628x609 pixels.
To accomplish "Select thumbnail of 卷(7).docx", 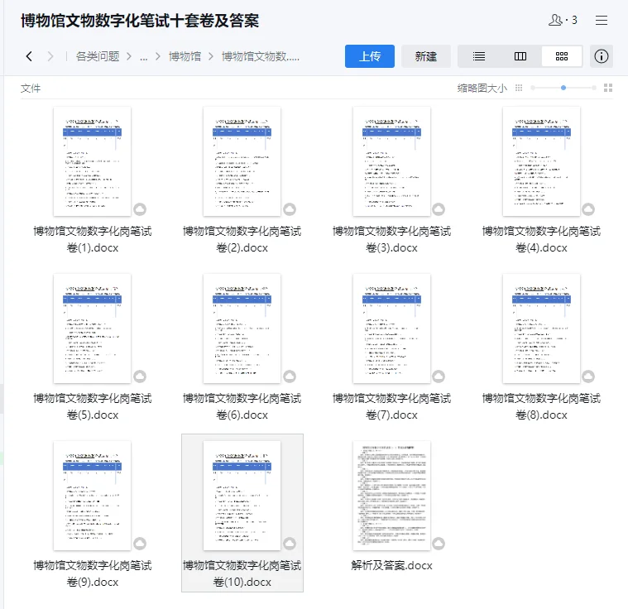I will [x=391, y=328].
